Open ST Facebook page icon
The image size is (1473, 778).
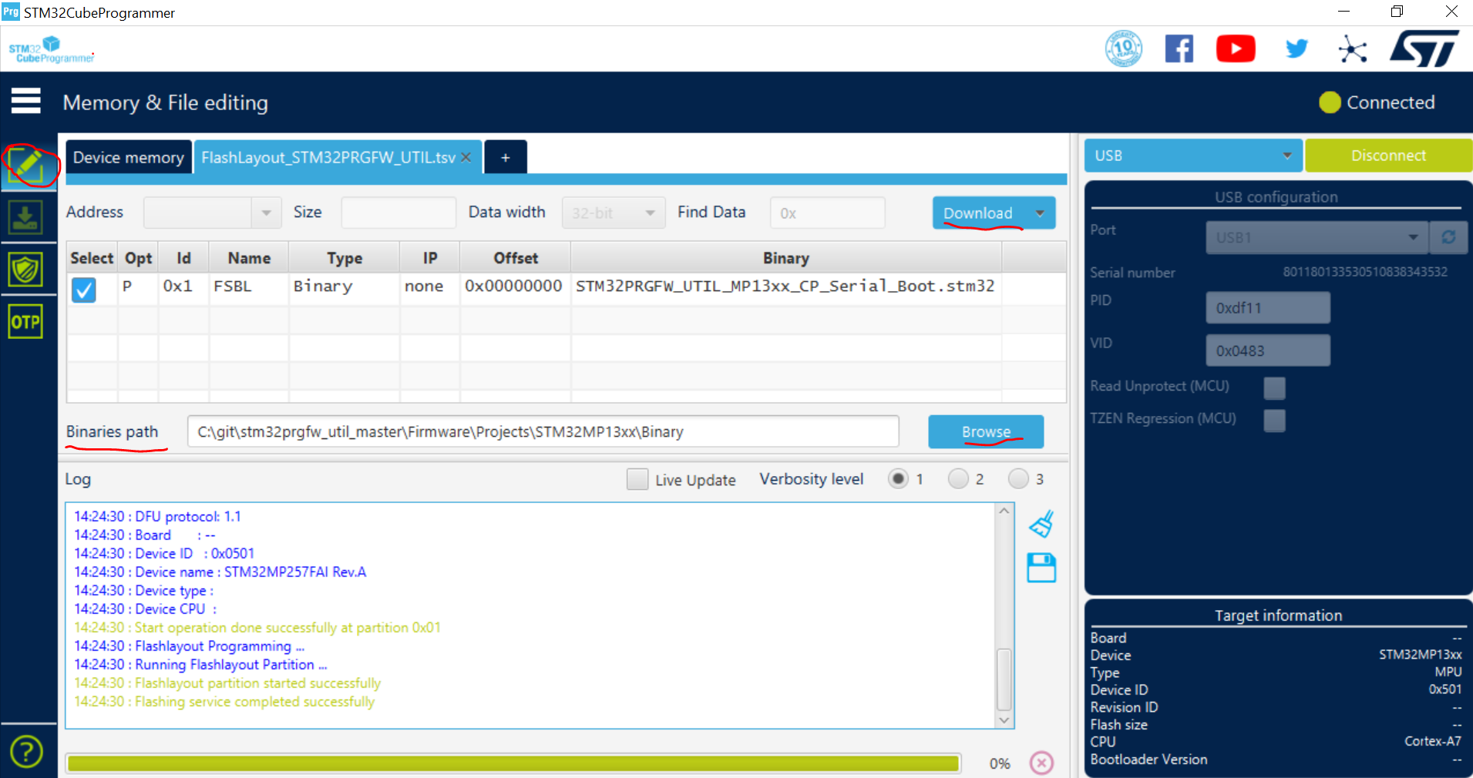[1179, 49]
